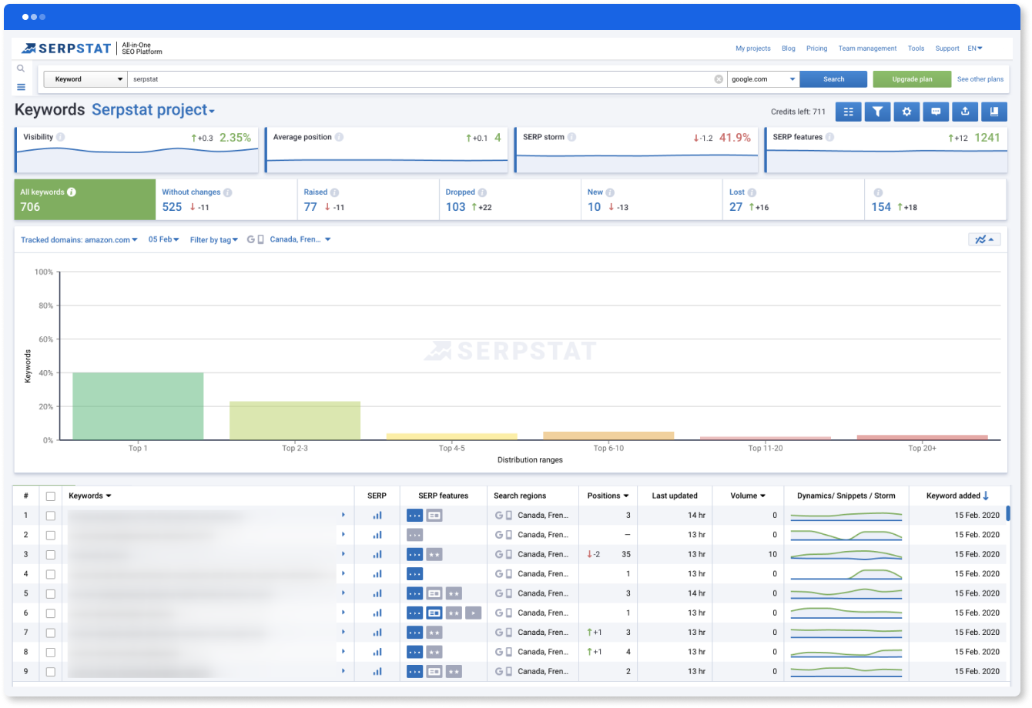Open the hamburger menu icon in sidebar

click(21, 87)
